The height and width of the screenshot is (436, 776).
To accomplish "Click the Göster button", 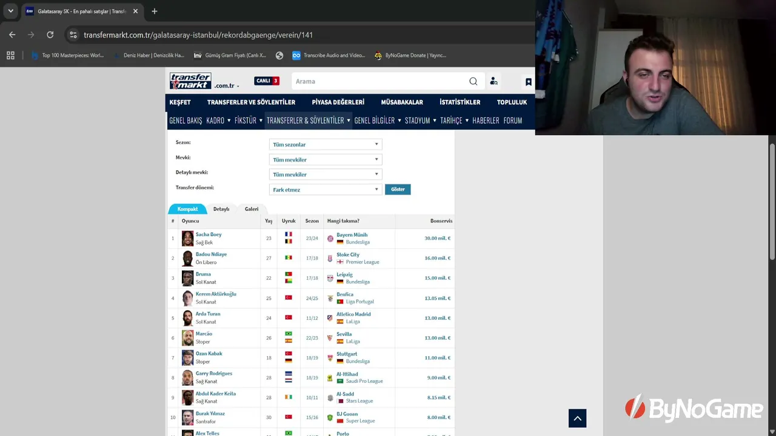I will 398,190.
